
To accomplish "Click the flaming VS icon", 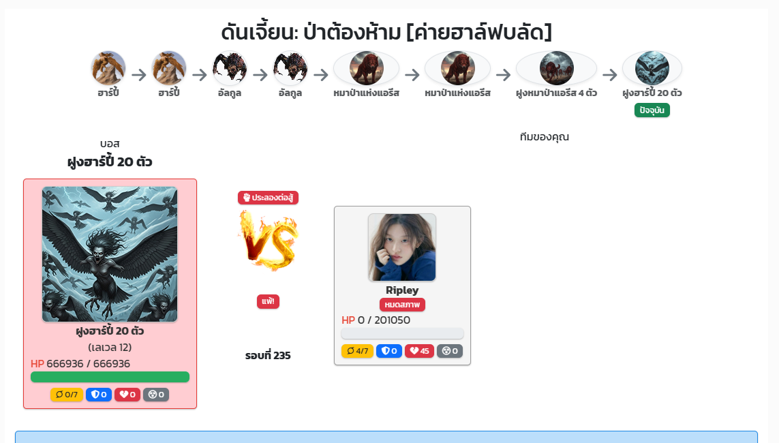I will (269, 241).
